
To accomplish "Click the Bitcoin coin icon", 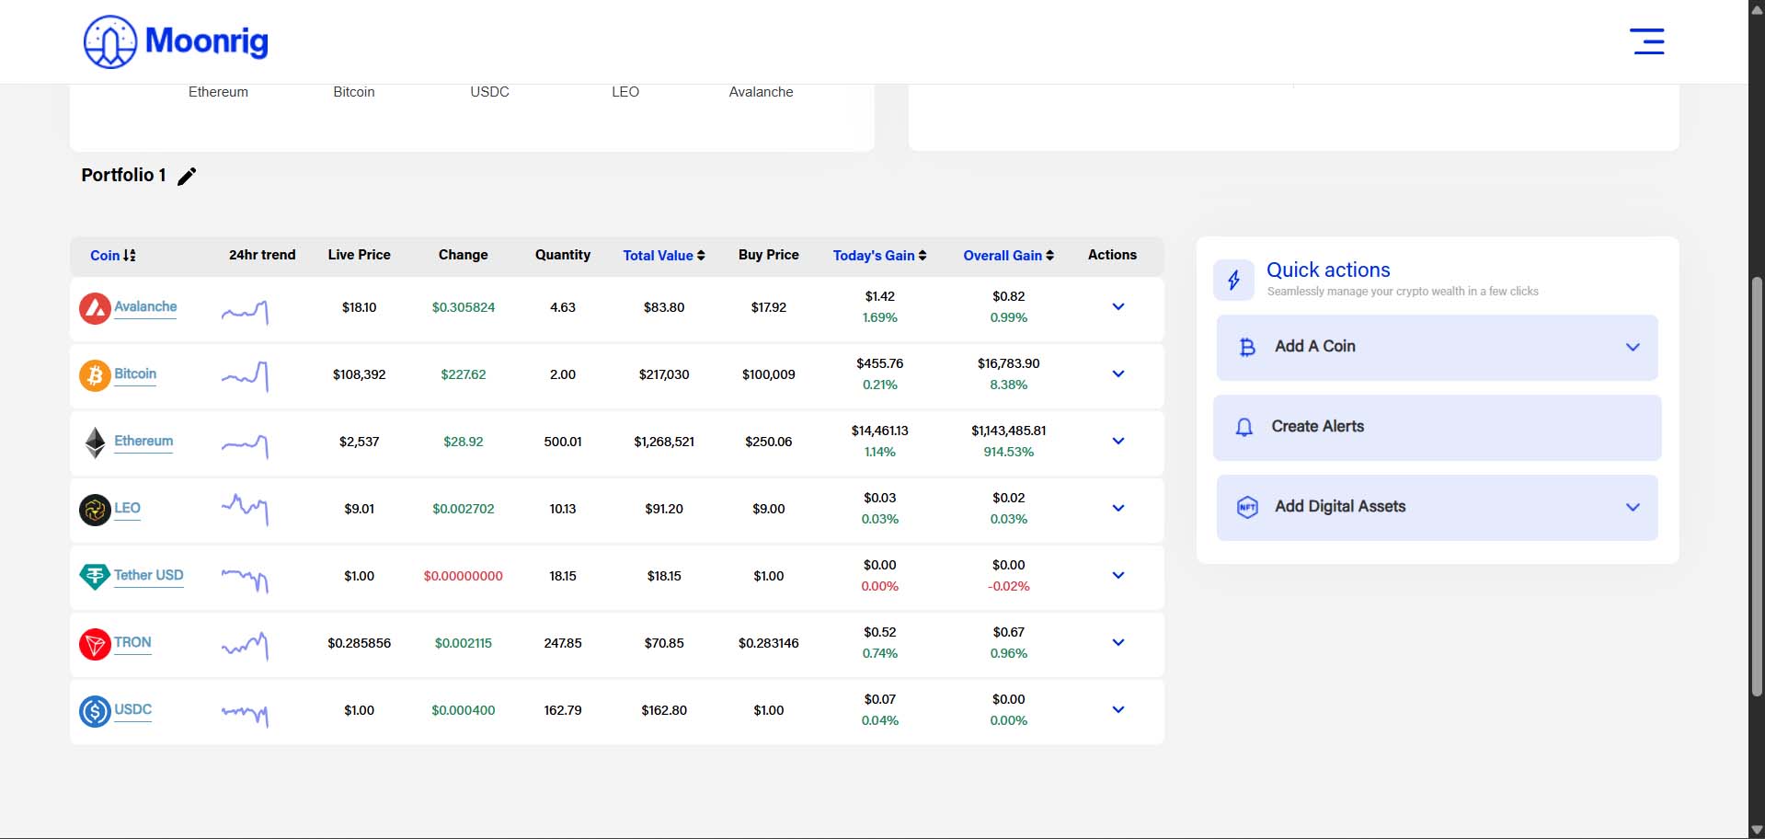I will (95, 375).
